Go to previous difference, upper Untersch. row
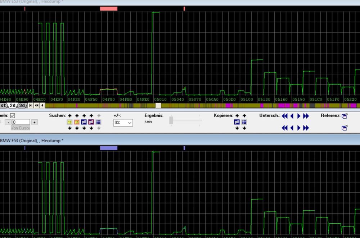This screenshot has height=238, width=360. click(292, 116)
